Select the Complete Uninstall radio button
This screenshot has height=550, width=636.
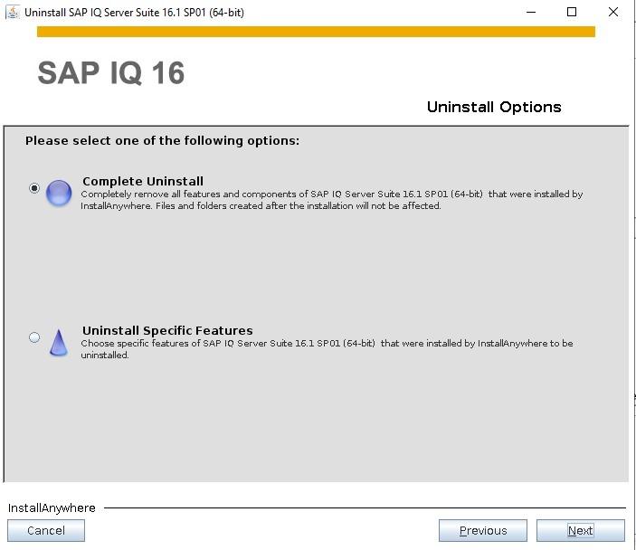34,188
